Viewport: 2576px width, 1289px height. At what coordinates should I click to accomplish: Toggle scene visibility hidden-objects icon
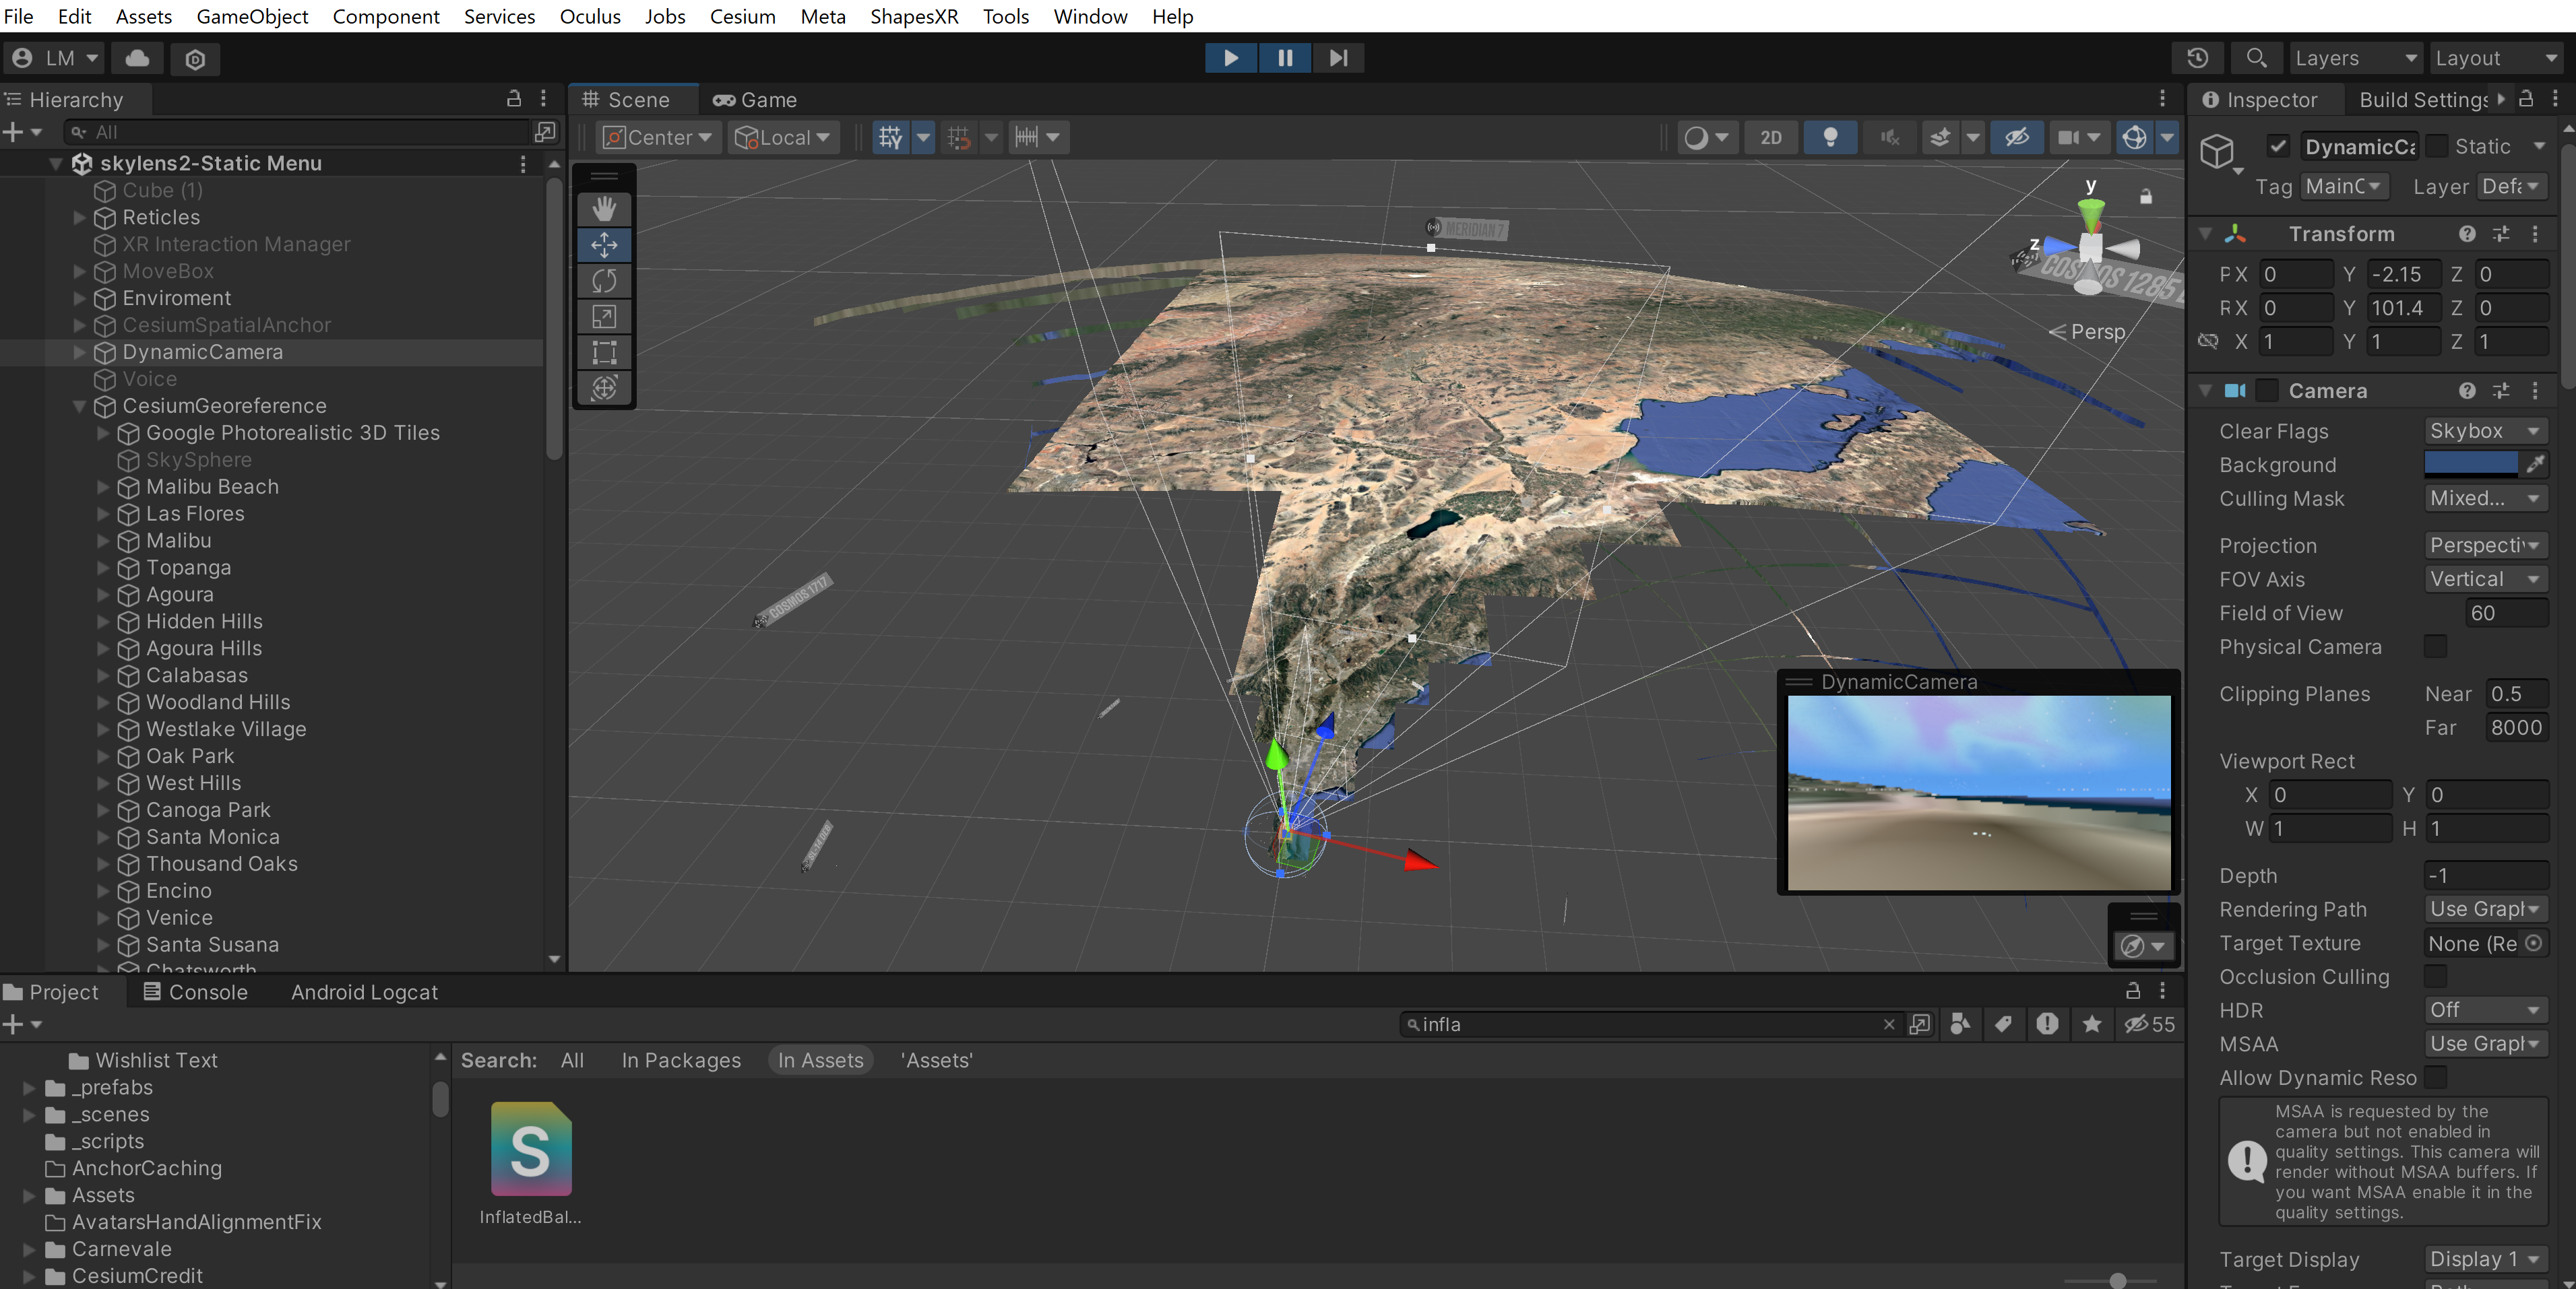[x=2016, y=137]
